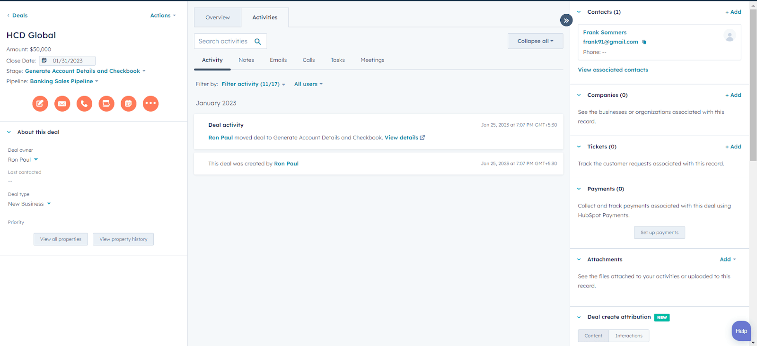Select the Content attribution toggle
This screenshot has width=757, height=346.
pyautogui.click(x=593, y=336)
